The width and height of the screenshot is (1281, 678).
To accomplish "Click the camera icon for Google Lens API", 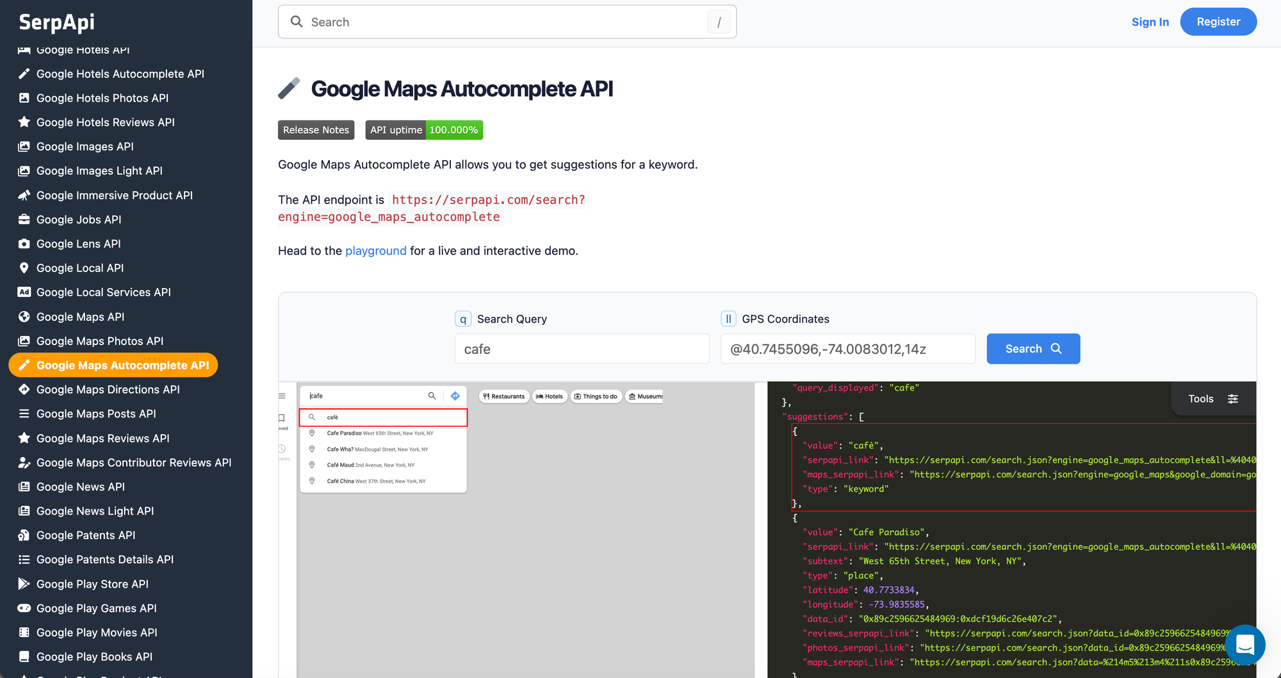I will click(24, 244).
